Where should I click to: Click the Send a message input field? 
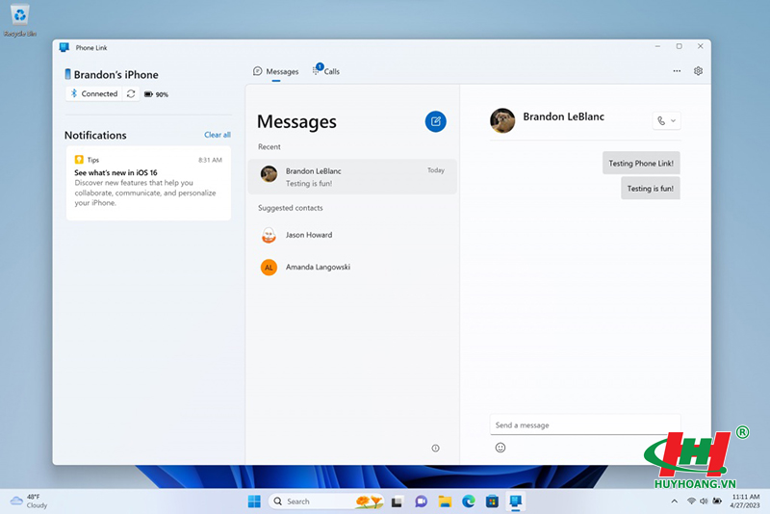(x=585, y=424)
